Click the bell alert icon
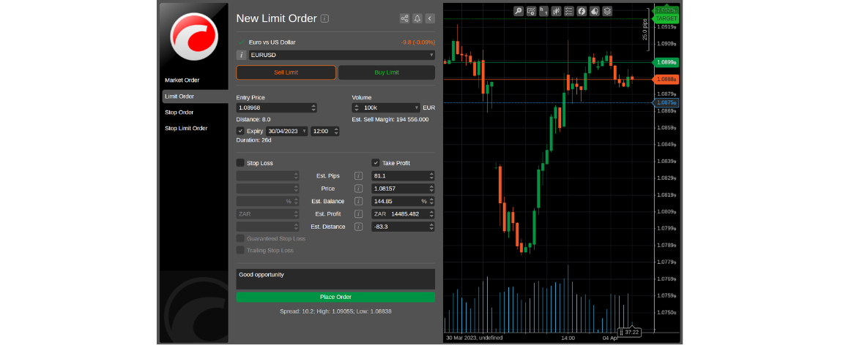 [417, 19]
